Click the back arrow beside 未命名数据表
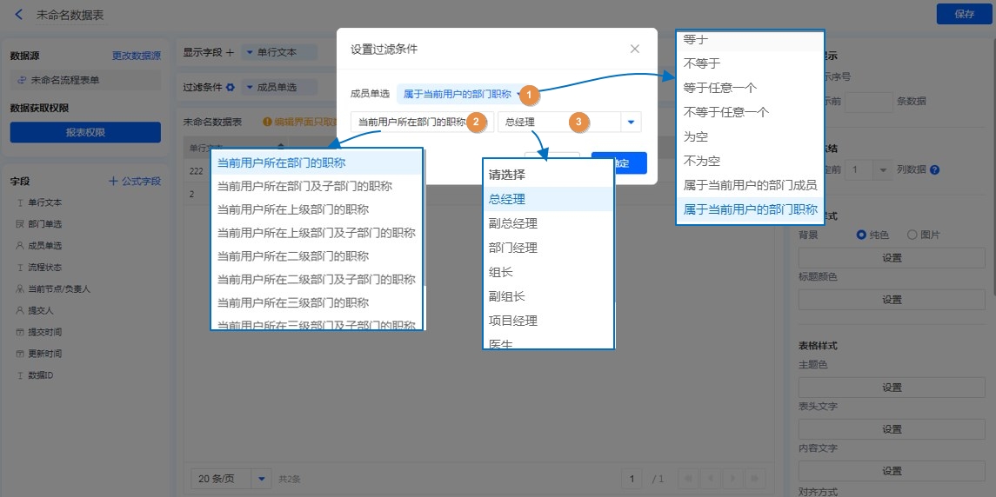Viewport: 996px width, 497px height. 19,15
